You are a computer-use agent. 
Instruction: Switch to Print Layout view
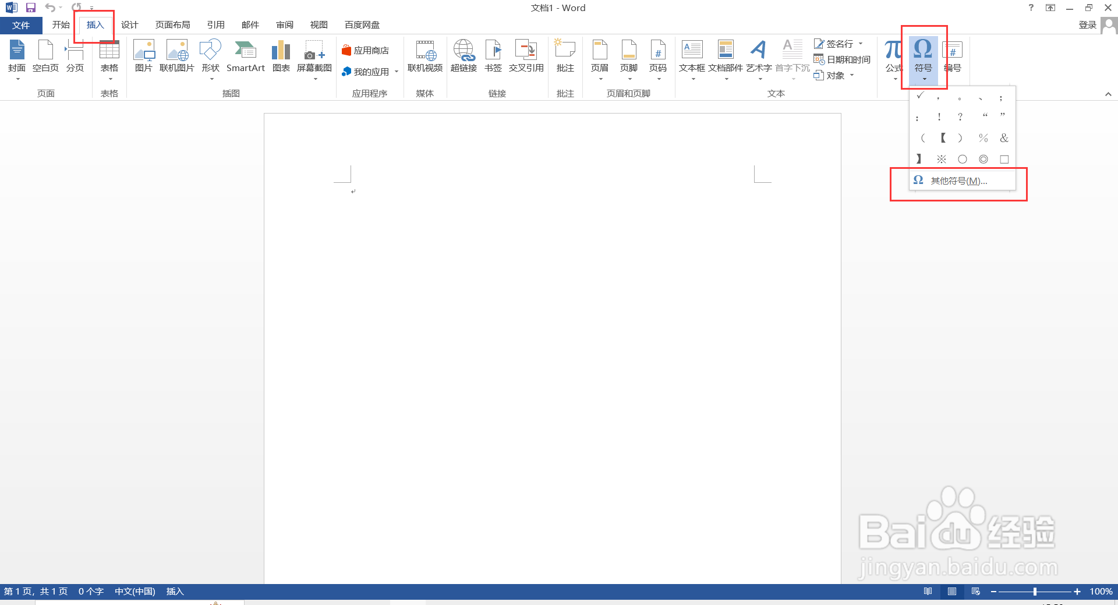(x=951, y=592)
